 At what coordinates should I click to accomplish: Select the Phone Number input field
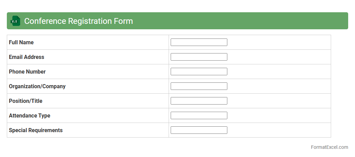199,72
